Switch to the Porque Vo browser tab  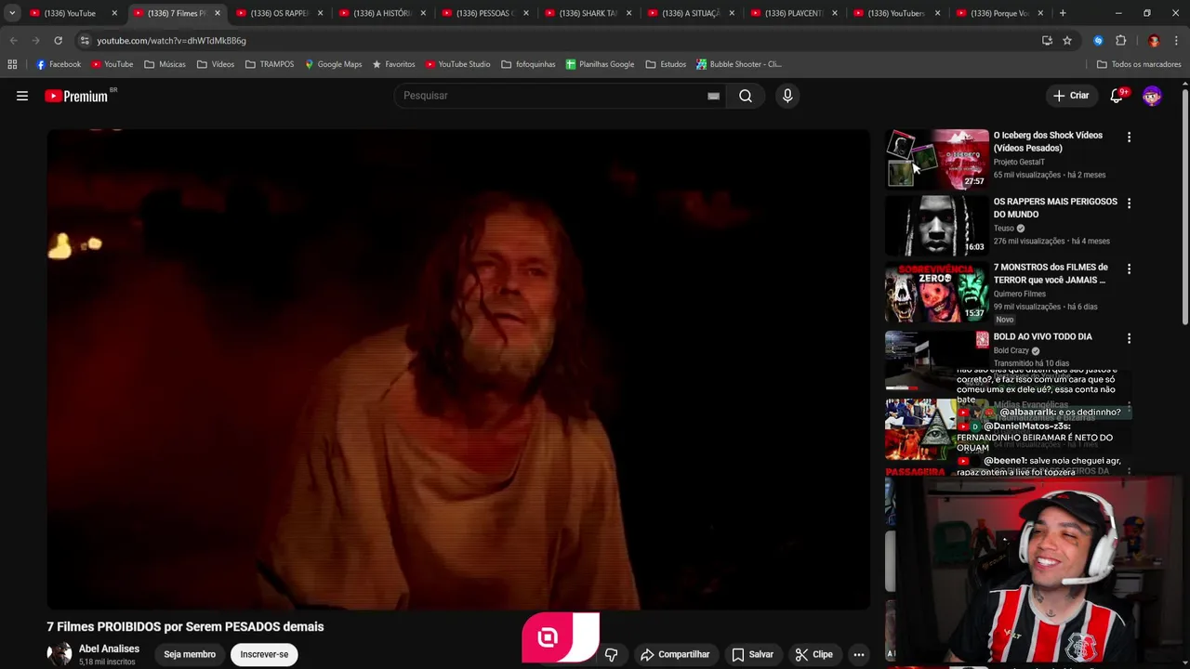click(x=998, y=13)
